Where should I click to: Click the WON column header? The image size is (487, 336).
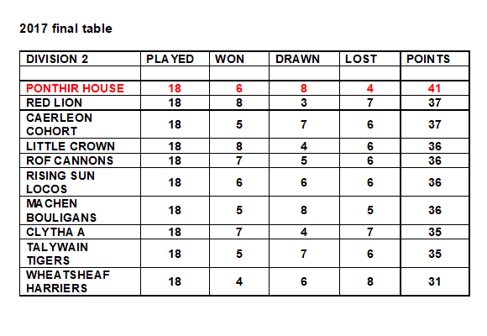230,59
